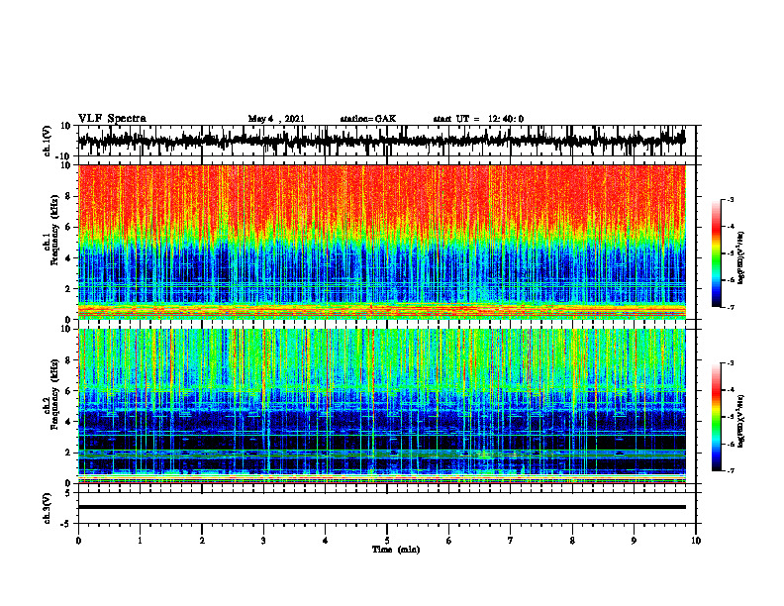Click the ch.2 spectrogram color bar

(x=717, y=417)
